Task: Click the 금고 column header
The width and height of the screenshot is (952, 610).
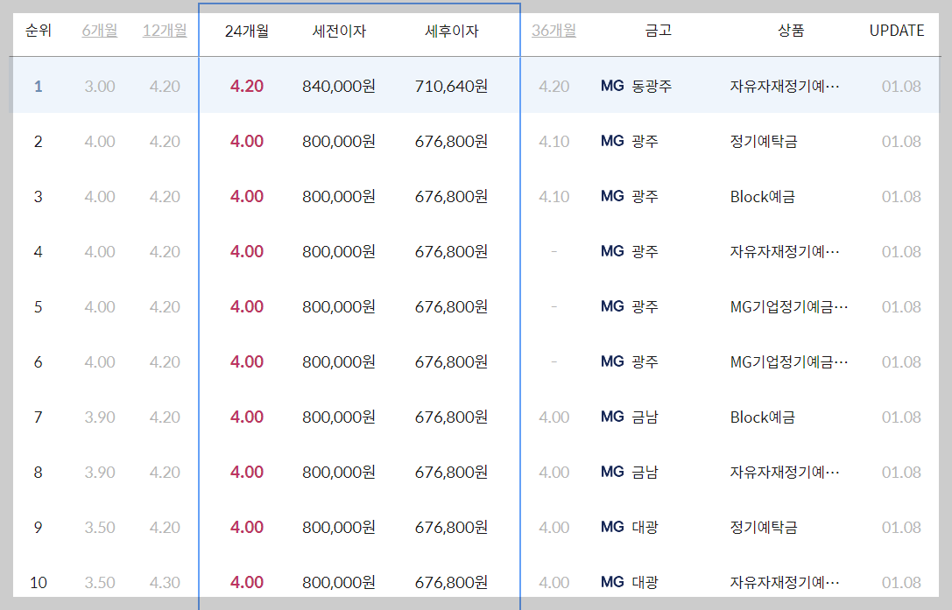Action: [659, 31]
